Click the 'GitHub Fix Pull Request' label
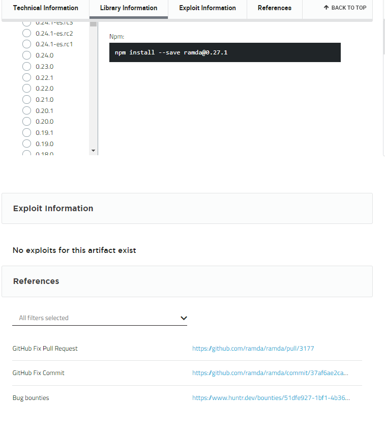 (x=45, y=348)
